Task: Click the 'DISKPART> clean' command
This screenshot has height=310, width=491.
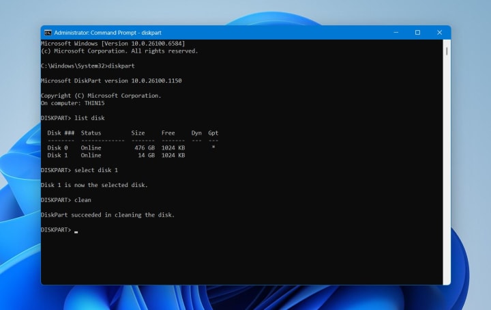Action: (x=66, y=200)
